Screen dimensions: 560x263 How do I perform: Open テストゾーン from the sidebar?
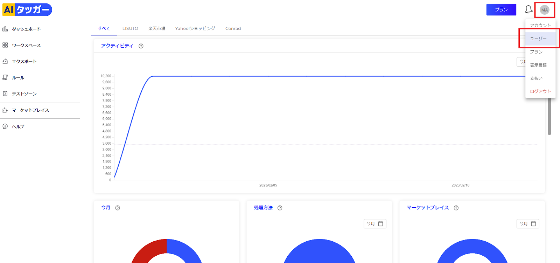click(24, 94)
